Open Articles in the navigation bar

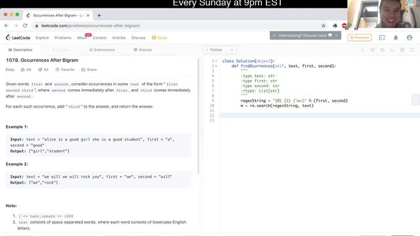pos(119,38)
